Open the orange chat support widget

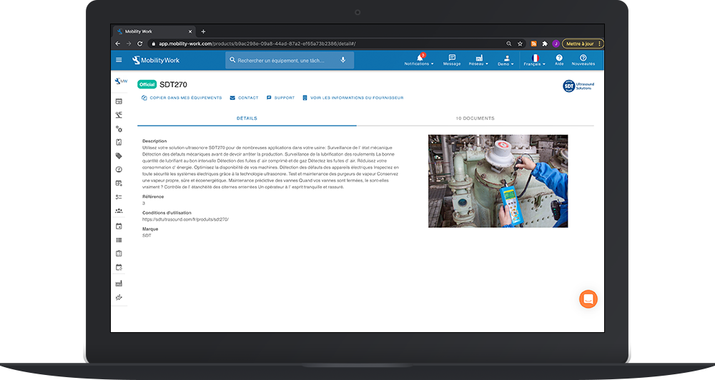(x=588, y=299)
